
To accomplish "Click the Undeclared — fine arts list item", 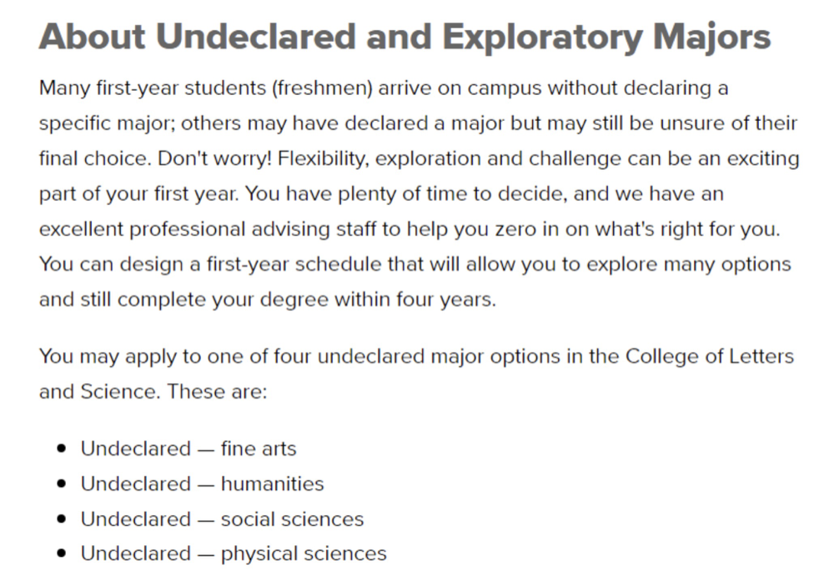I will pos(188,449).
